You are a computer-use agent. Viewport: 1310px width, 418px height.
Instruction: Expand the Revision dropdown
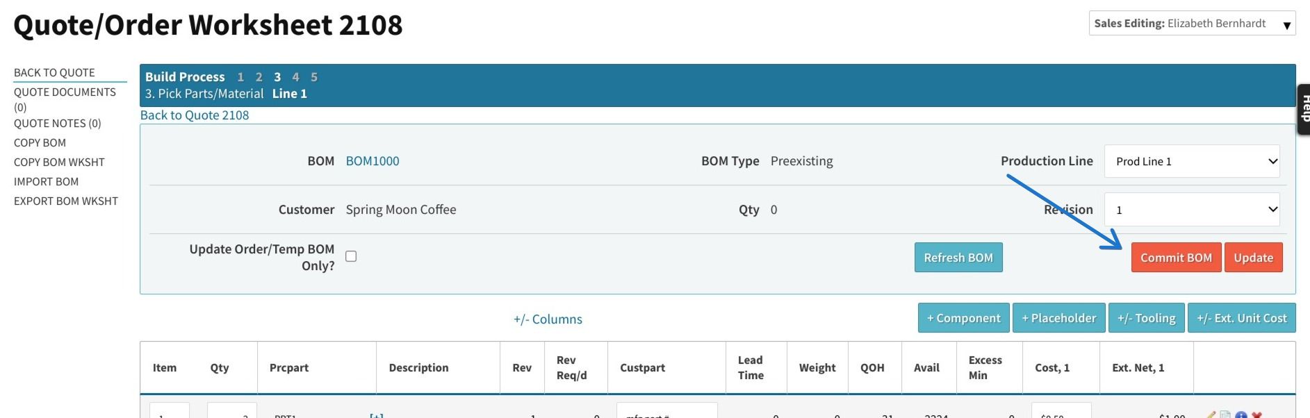1193,210
